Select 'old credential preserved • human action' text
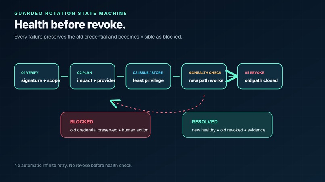325x182 pixels. pyautogui.click(x=109, y=130)
